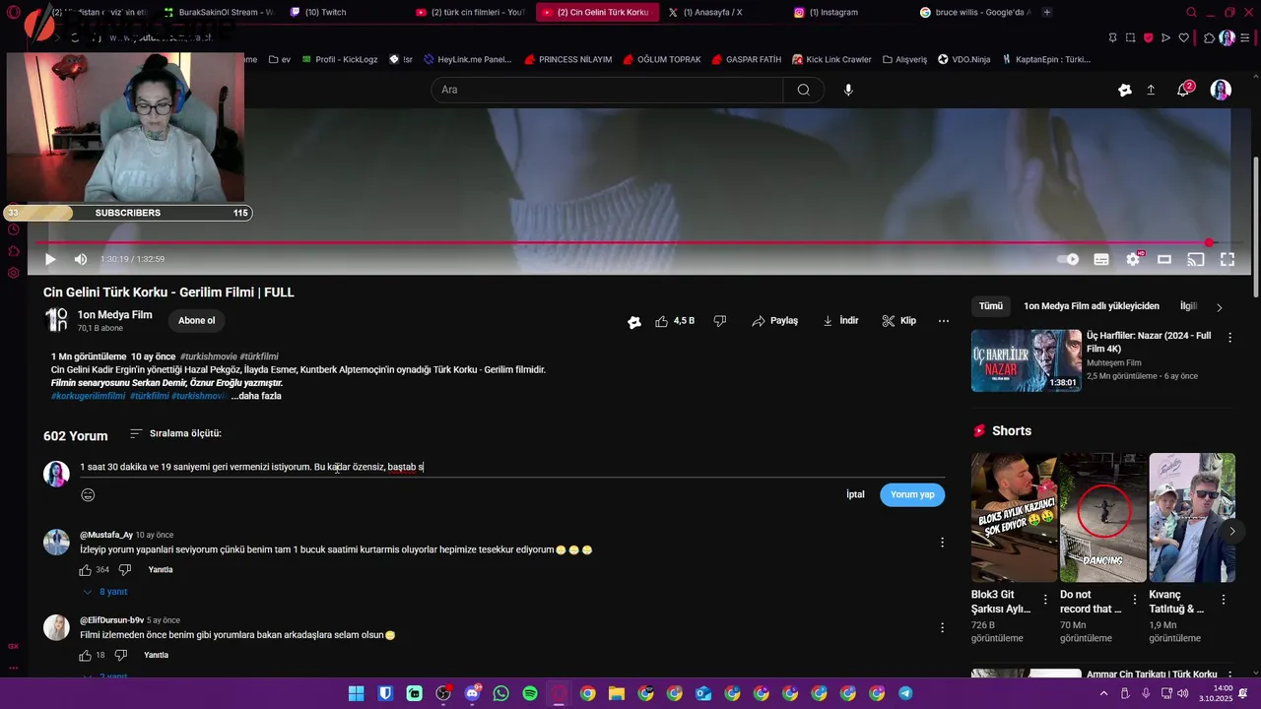Reply to Mustafa_Ay comment via Yanıtla
The width and height of the screenshot is (1261, 709).
161,570
